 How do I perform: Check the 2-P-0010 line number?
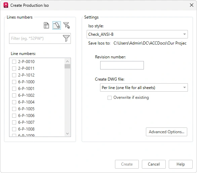[x=14, y=62]
